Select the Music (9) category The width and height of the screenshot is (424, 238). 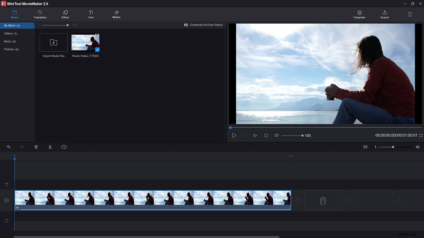point(10,41)
